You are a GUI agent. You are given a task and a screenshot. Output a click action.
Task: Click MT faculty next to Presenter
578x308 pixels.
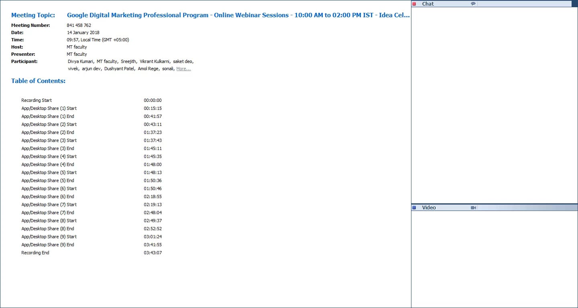pyautogui.click(x=77, y=55)
